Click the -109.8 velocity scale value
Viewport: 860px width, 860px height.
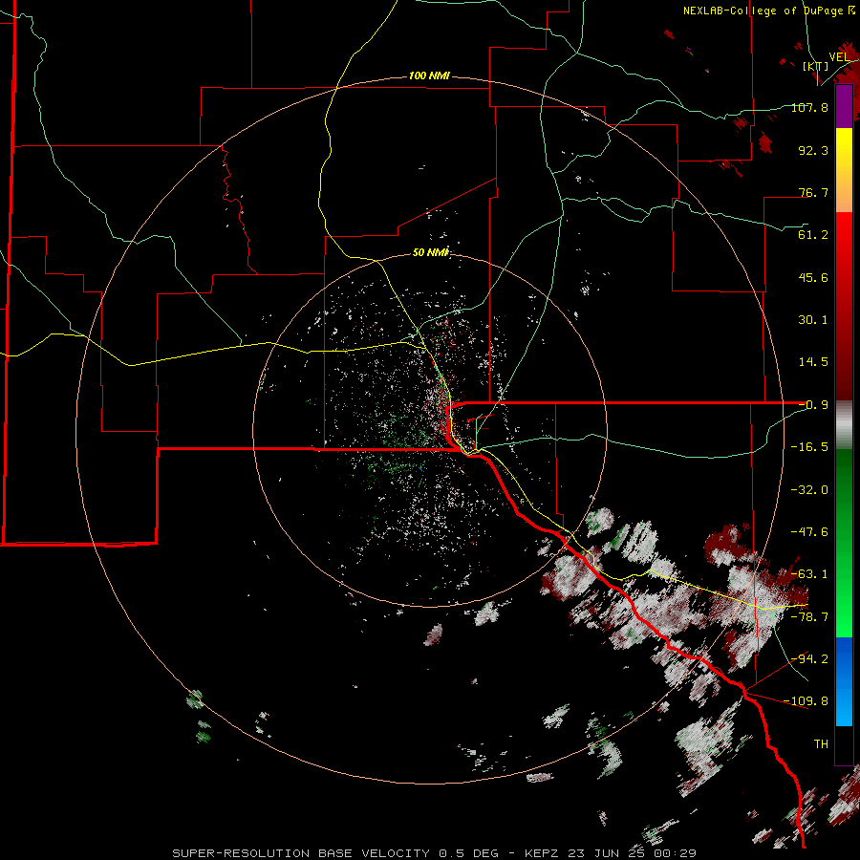[806, 701]
